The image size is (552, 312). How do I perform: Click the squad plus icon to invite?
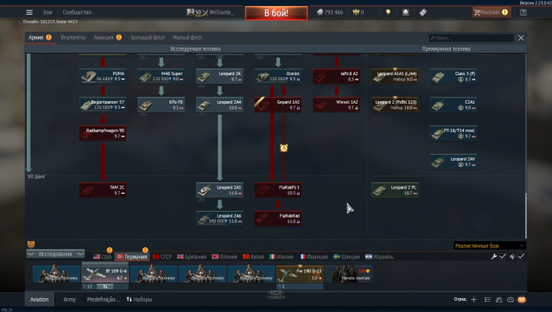[474, 300]
